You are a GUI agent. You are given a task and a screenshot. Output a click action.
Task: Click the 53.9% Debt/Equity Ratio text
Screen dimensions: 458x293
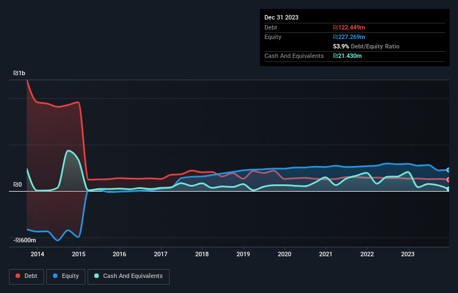pyautogui.click(x=366, y=46)
